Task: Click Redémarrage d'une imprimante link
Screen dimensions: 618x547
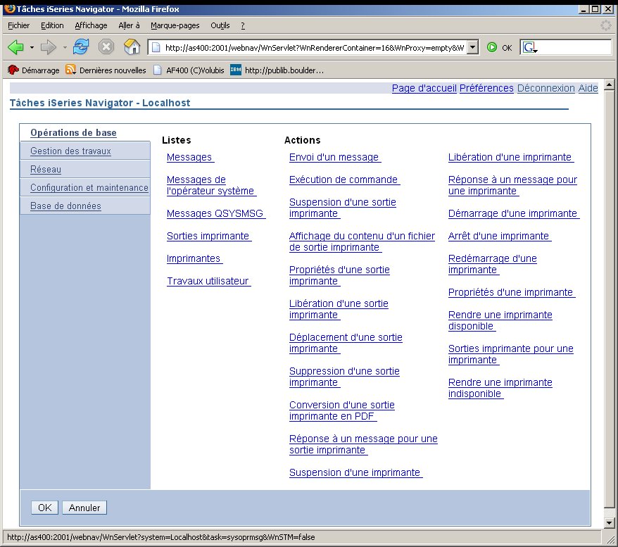Action: point(492,264)
